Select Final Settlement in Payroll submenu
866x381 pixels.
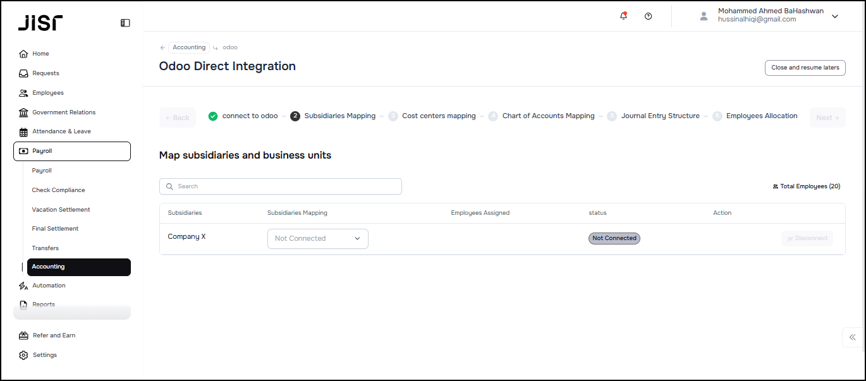[x=55, y=229]
